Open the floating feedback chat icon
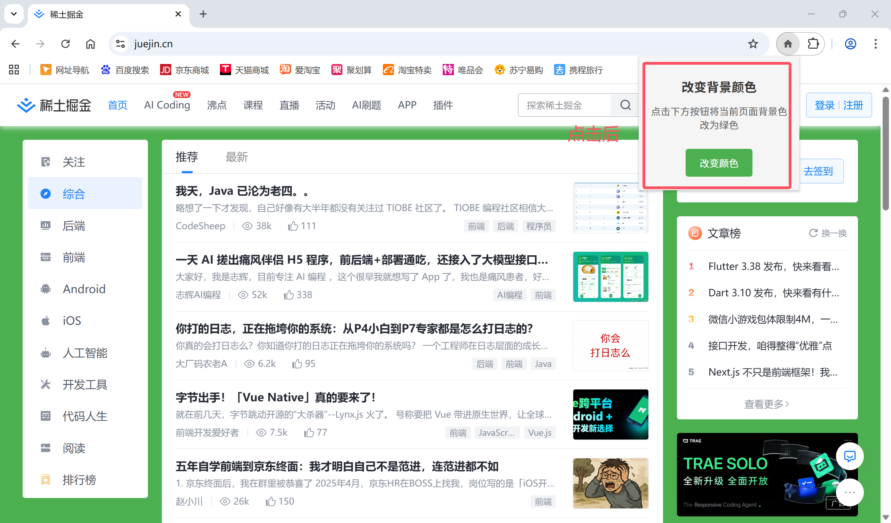This screenshot has height=523, width=891. click(849, 456)
